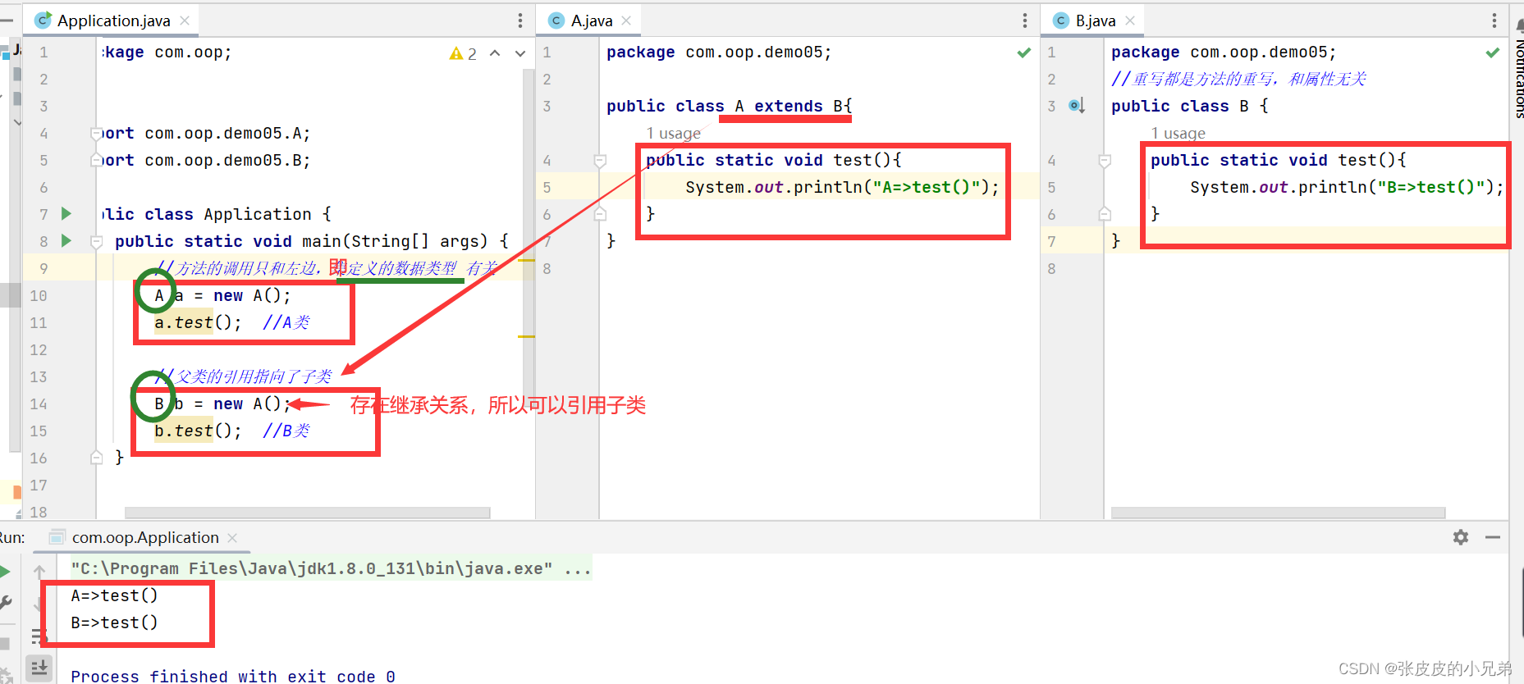Screen dimensions: 1524x684
Task: Collapse the main method fold marker in Application.java
Action: 96,242
